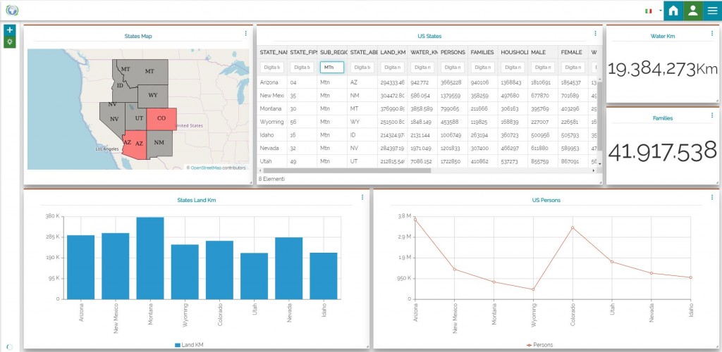Click the globe application logo
The width and height of the screenshot is (722, 352).
12,11
